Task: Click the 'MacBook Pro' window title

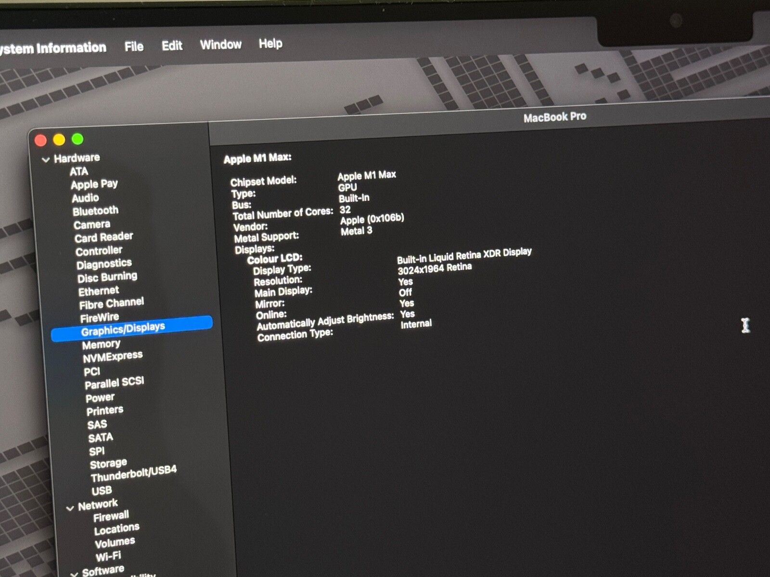Action: point(555,117)
